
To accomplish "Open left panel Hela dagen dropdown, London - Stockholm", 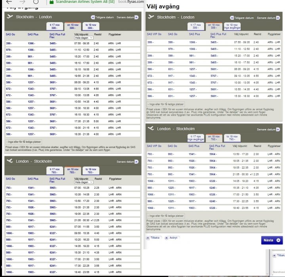I will tap(84, 182).
